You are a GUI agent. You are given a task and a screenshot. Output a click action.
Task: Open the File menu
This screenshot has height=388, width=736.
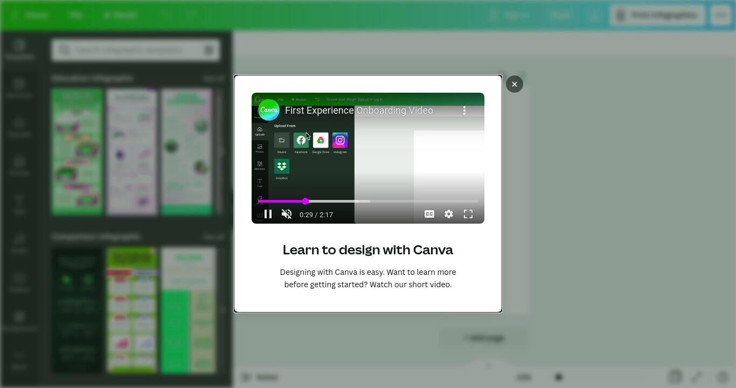pos(75,15)
